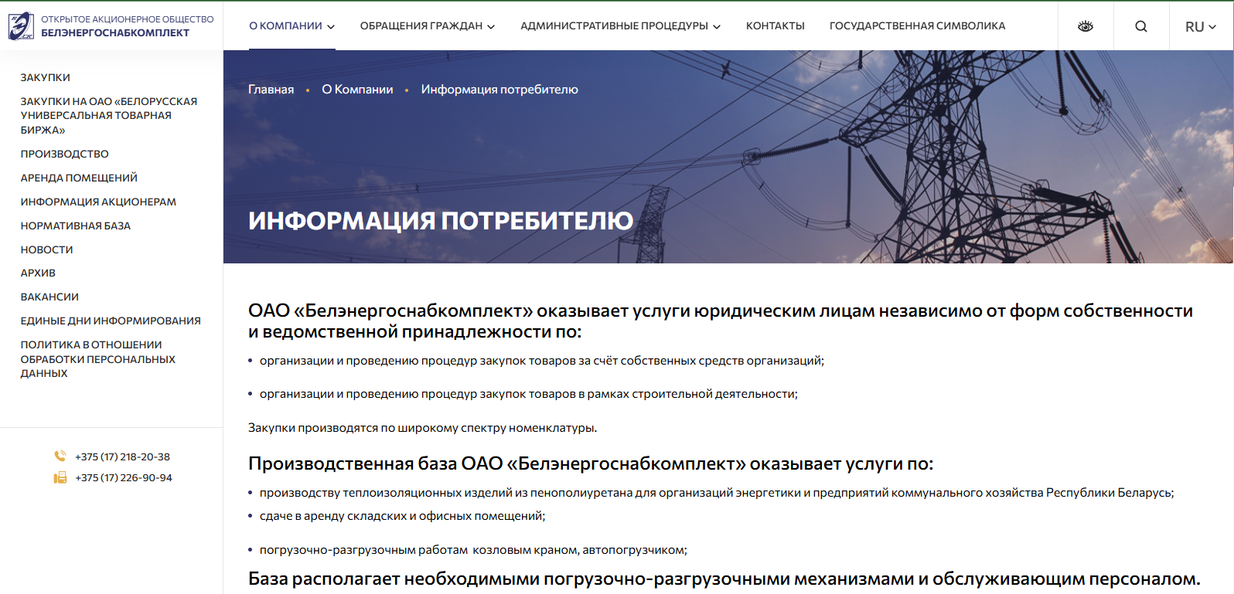Open ВАКАНСИИ sidebar item

pos(49,297)
